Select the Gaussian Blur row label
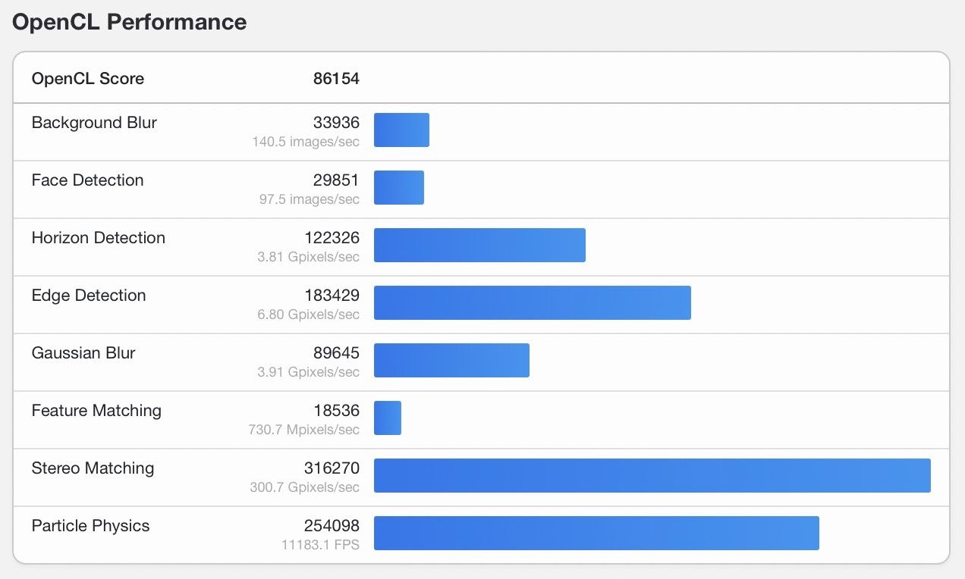965x579 pixels. (x=83, y=353)
